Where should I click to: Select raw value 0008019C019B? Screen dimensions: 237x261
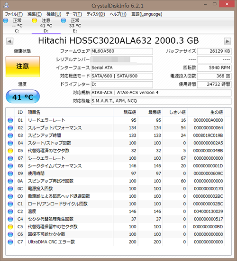[x=208, y=135]
